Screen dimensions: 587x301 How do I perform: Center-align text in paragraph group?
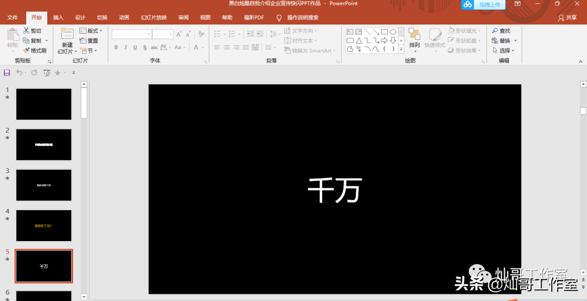click(x=227, y=47)
